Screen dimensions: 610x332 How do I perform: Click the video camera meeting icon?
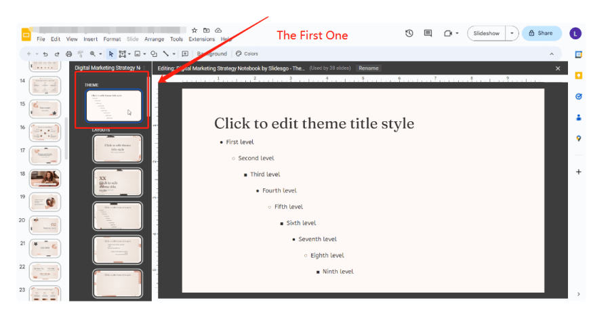(x=448, y=33)
